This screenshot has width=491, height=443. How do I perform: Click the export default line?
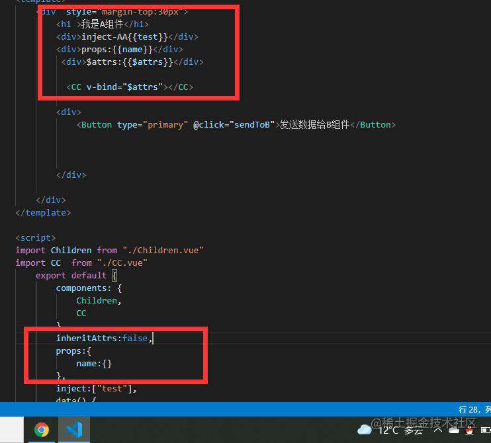click(76, 276)
